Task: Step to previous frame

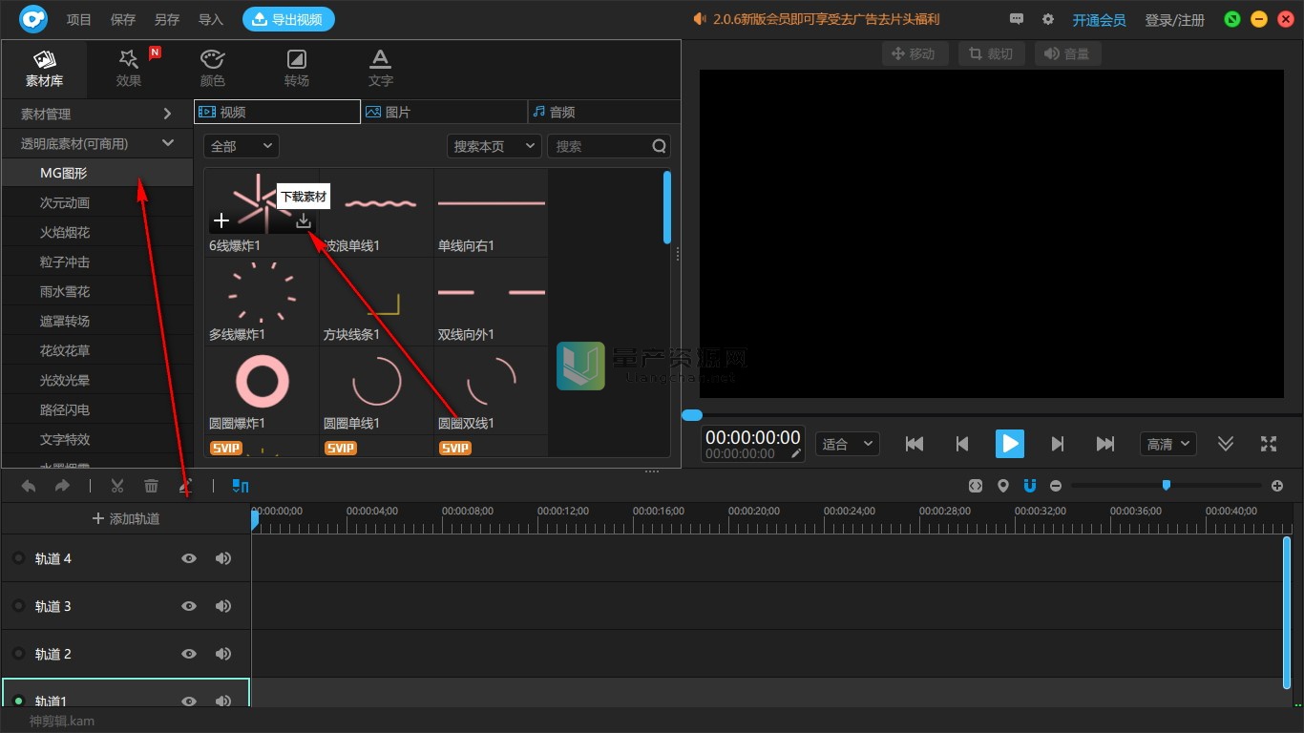Action: [962, 444]
